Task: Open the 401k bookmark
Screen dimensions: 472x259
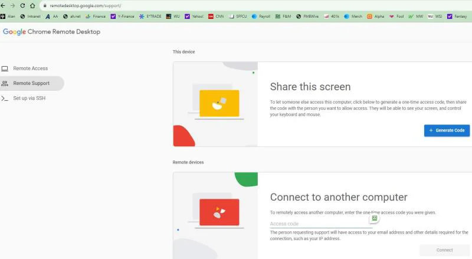Action: coord(332,17)
